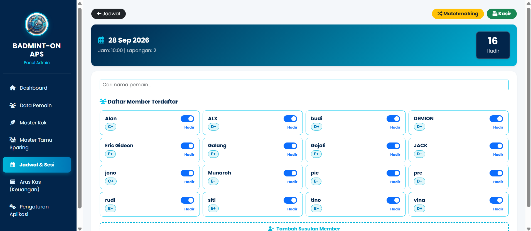Focus the Cari nama pemain search field
531x231 pixels.
point(304,85)
